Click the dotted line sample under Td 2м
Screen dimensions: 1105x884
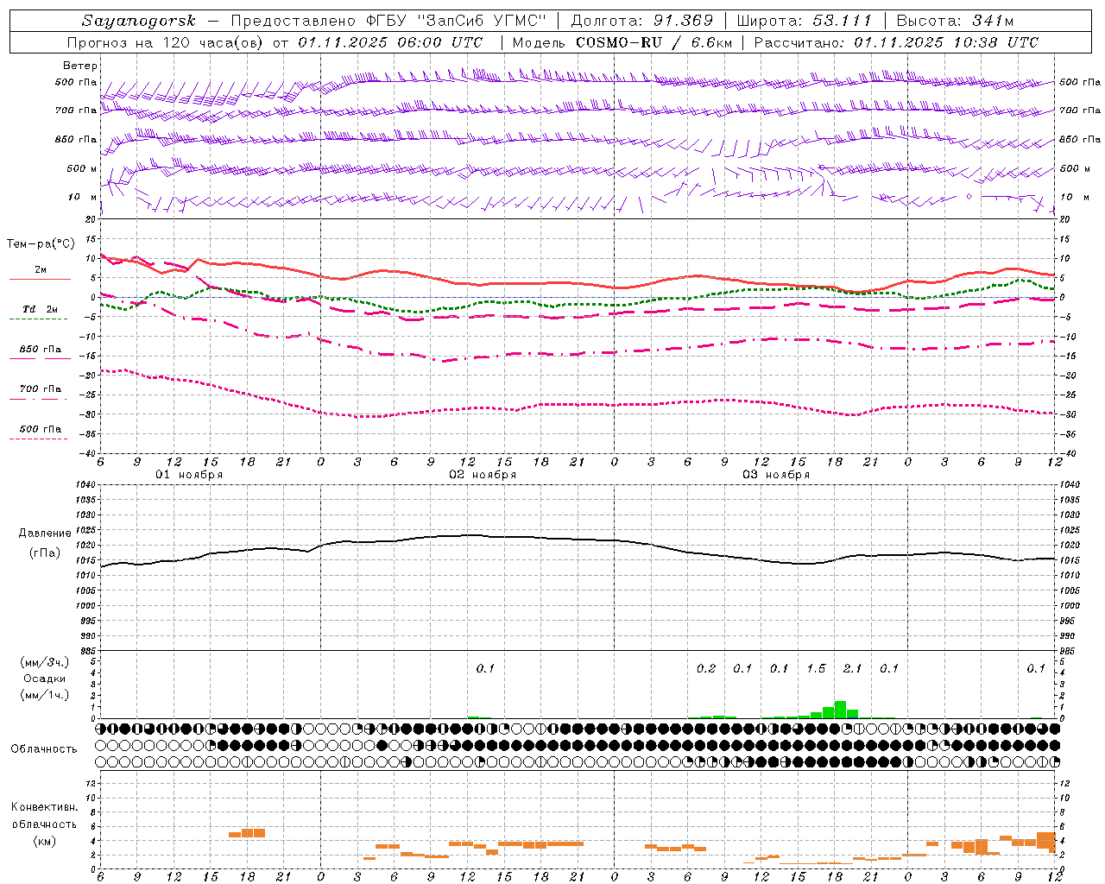(38, 319)
